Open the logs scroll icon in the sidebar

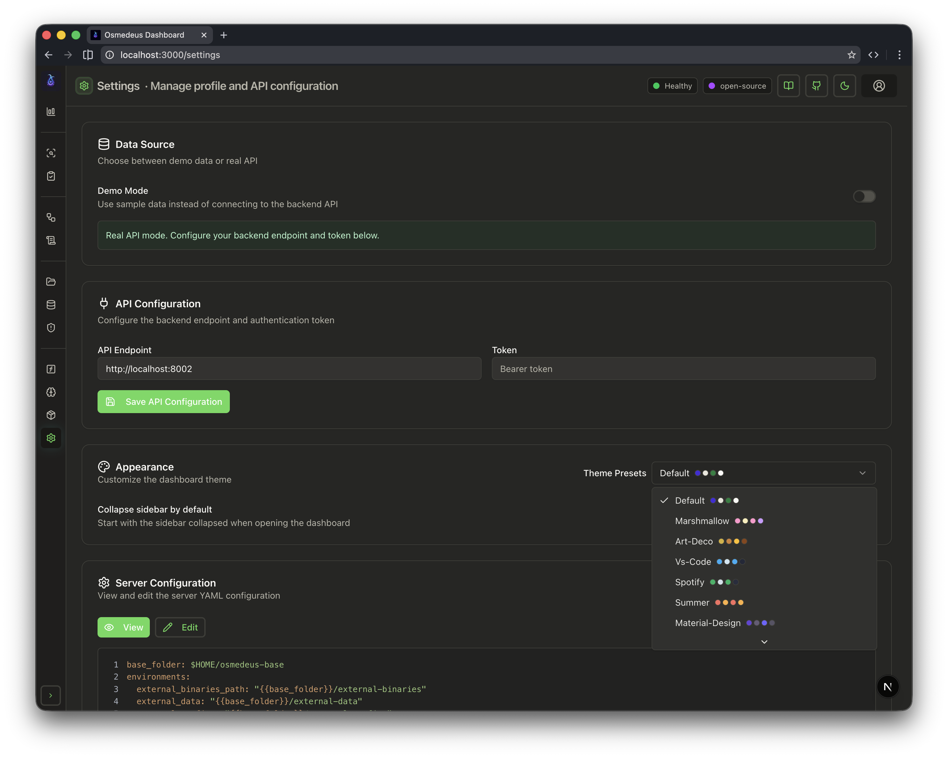[x=51, y=240]
